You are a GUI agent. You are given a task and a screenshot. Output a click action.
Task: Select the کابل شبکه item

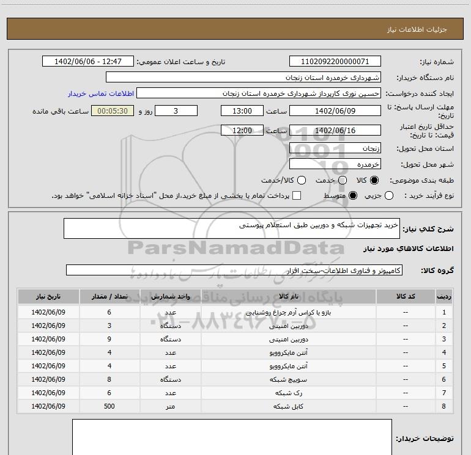[288, 406]
